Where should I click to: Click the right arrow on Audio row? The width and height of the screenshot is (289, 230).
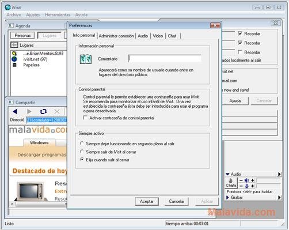pos(279,174)
